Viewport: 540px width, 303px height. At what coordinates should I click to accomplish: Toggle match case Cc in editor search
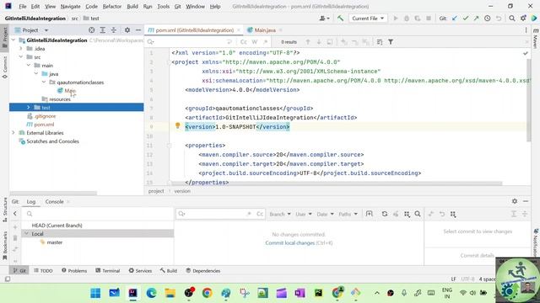(x=244, y=42)
